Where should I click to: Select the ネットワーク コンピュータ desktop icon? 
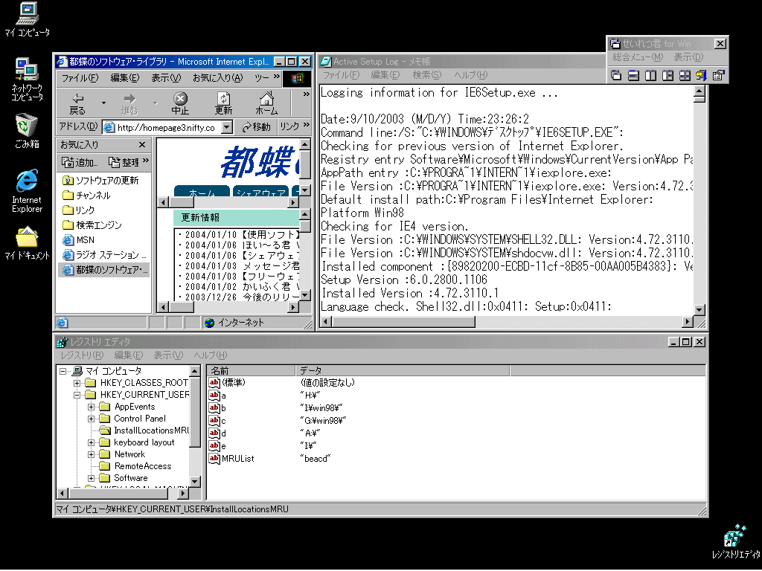coord(28,79)
